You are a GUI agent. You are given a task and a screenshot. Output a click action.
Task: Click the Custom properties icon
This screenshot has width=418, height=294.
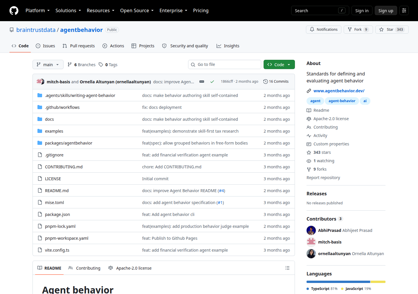coord(309,144)
